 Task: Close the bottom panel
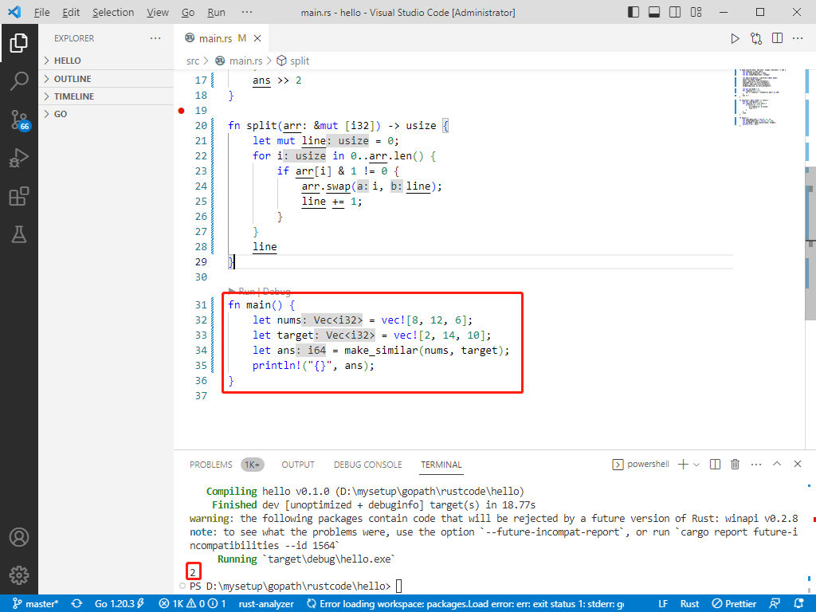[x=797, y=464]
